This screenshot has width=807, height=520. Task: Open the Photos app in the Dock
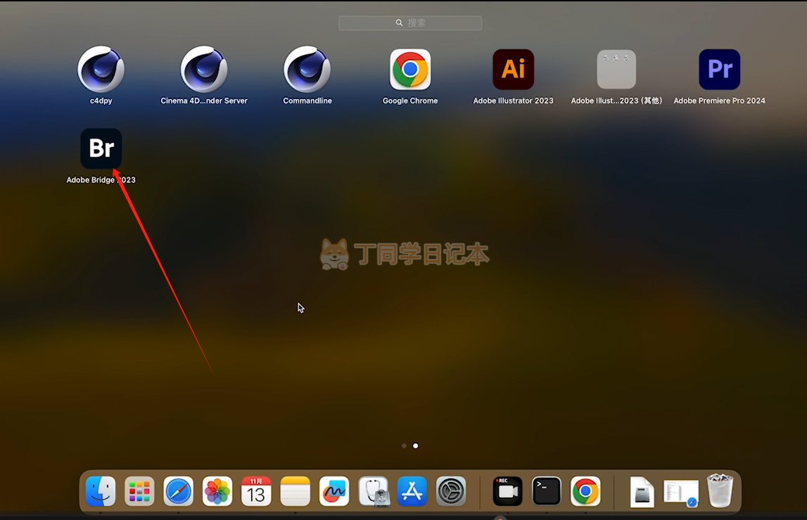(x=217, y=491)
